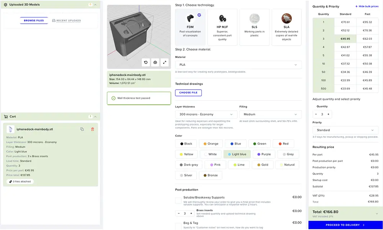The image size is (383, 230).
Task: Reset the 3D model view rotation
Action: (146, 62)
